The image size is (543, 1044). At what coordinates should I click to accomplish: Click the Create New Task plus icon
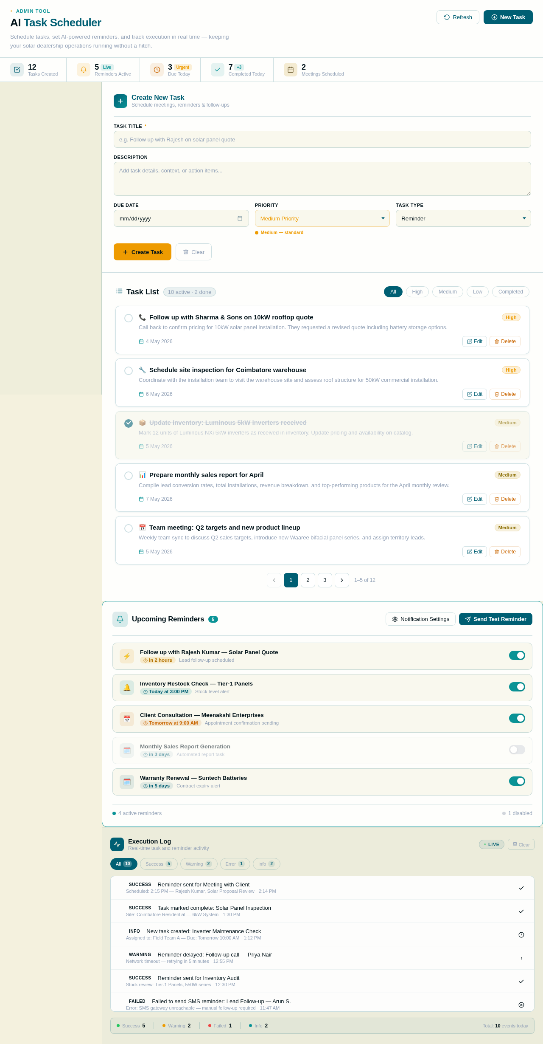[x=120, y=101]
